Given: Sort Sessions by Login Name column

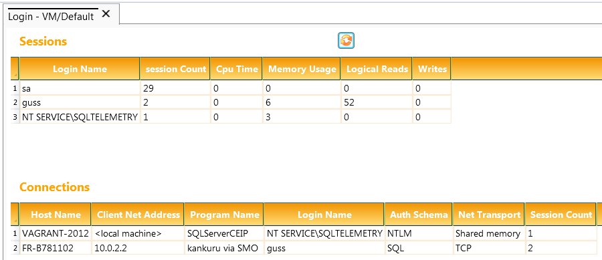Looking at the screenshot, I should point(80,69).
